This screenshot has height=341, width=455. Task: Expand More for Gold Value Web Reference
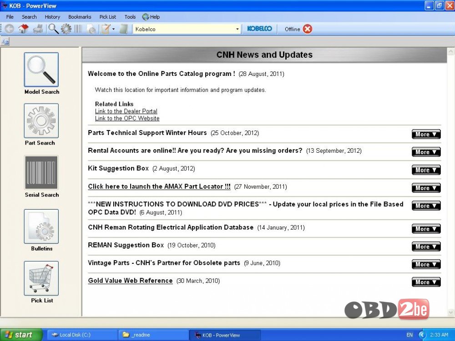point(426,282)
